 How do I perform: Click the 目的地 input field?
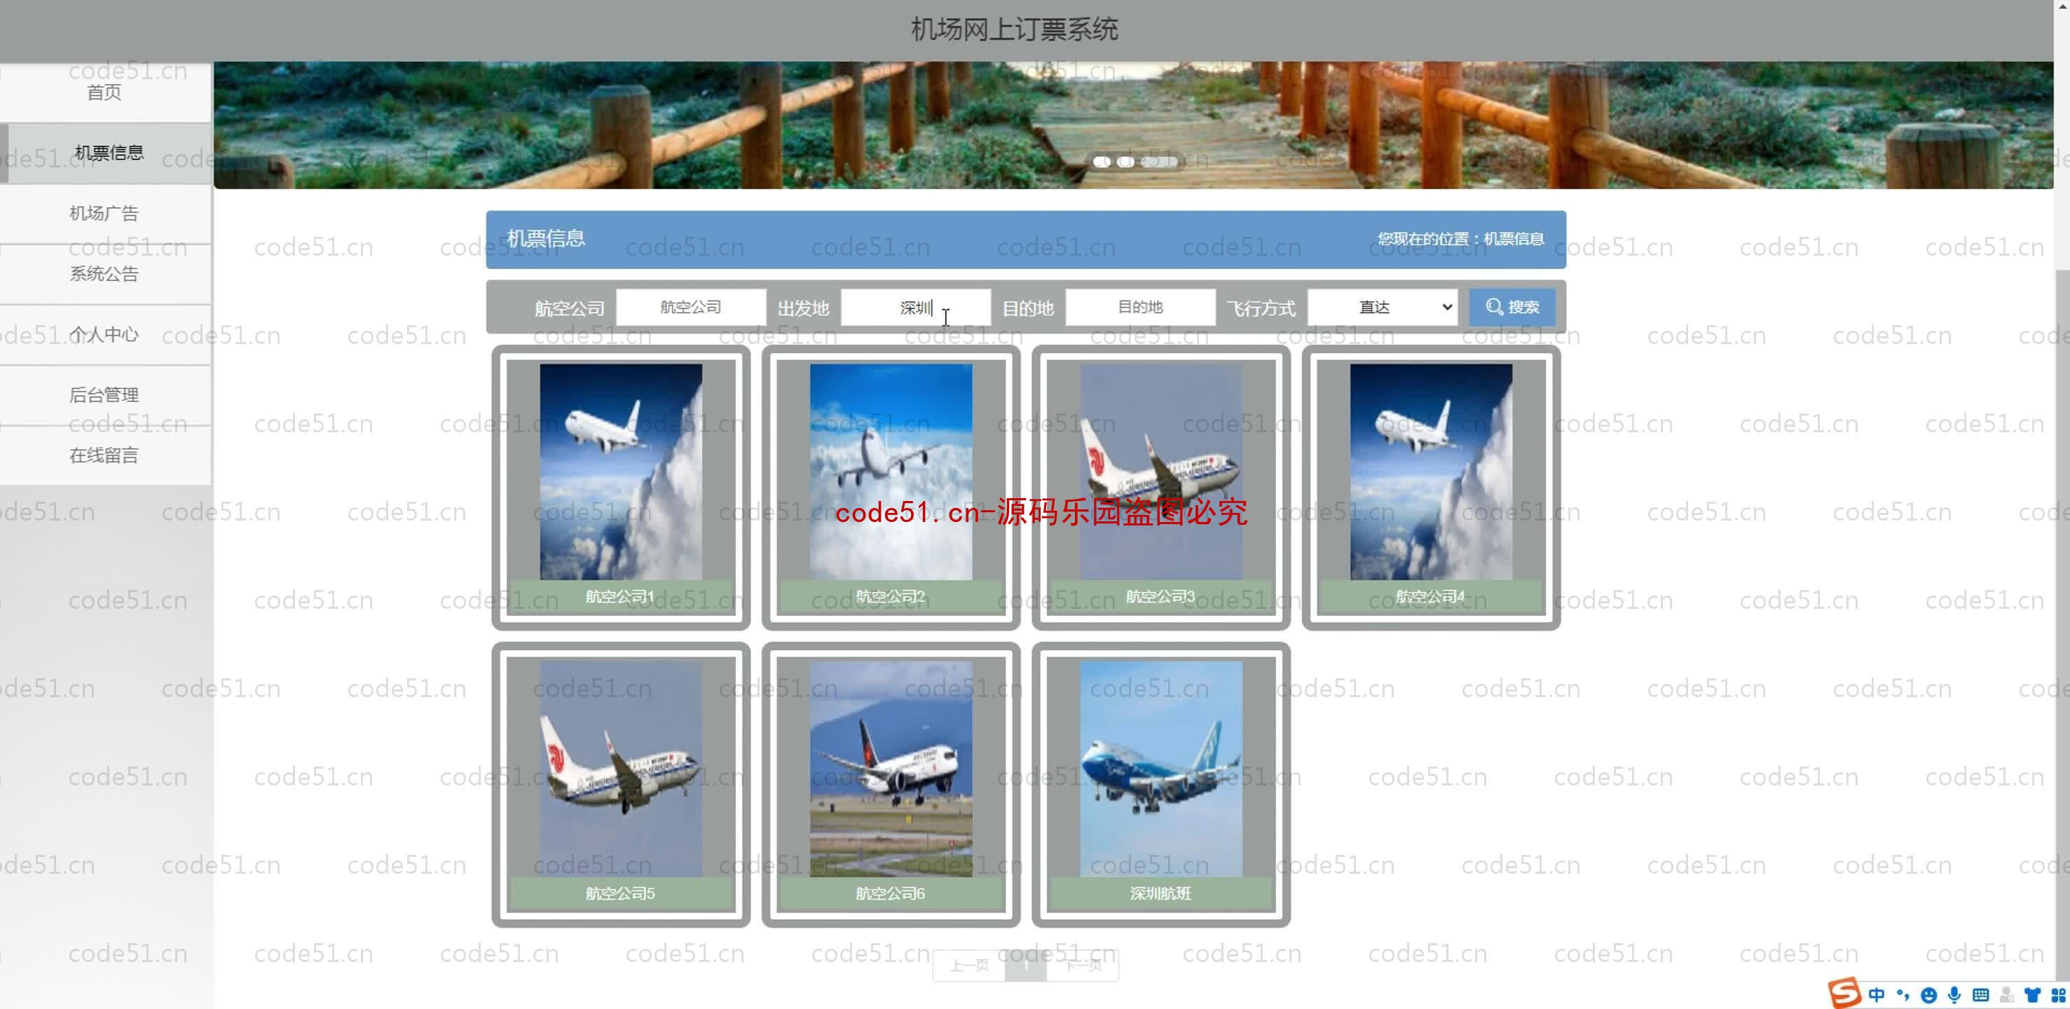click(x=1141, y=306)
